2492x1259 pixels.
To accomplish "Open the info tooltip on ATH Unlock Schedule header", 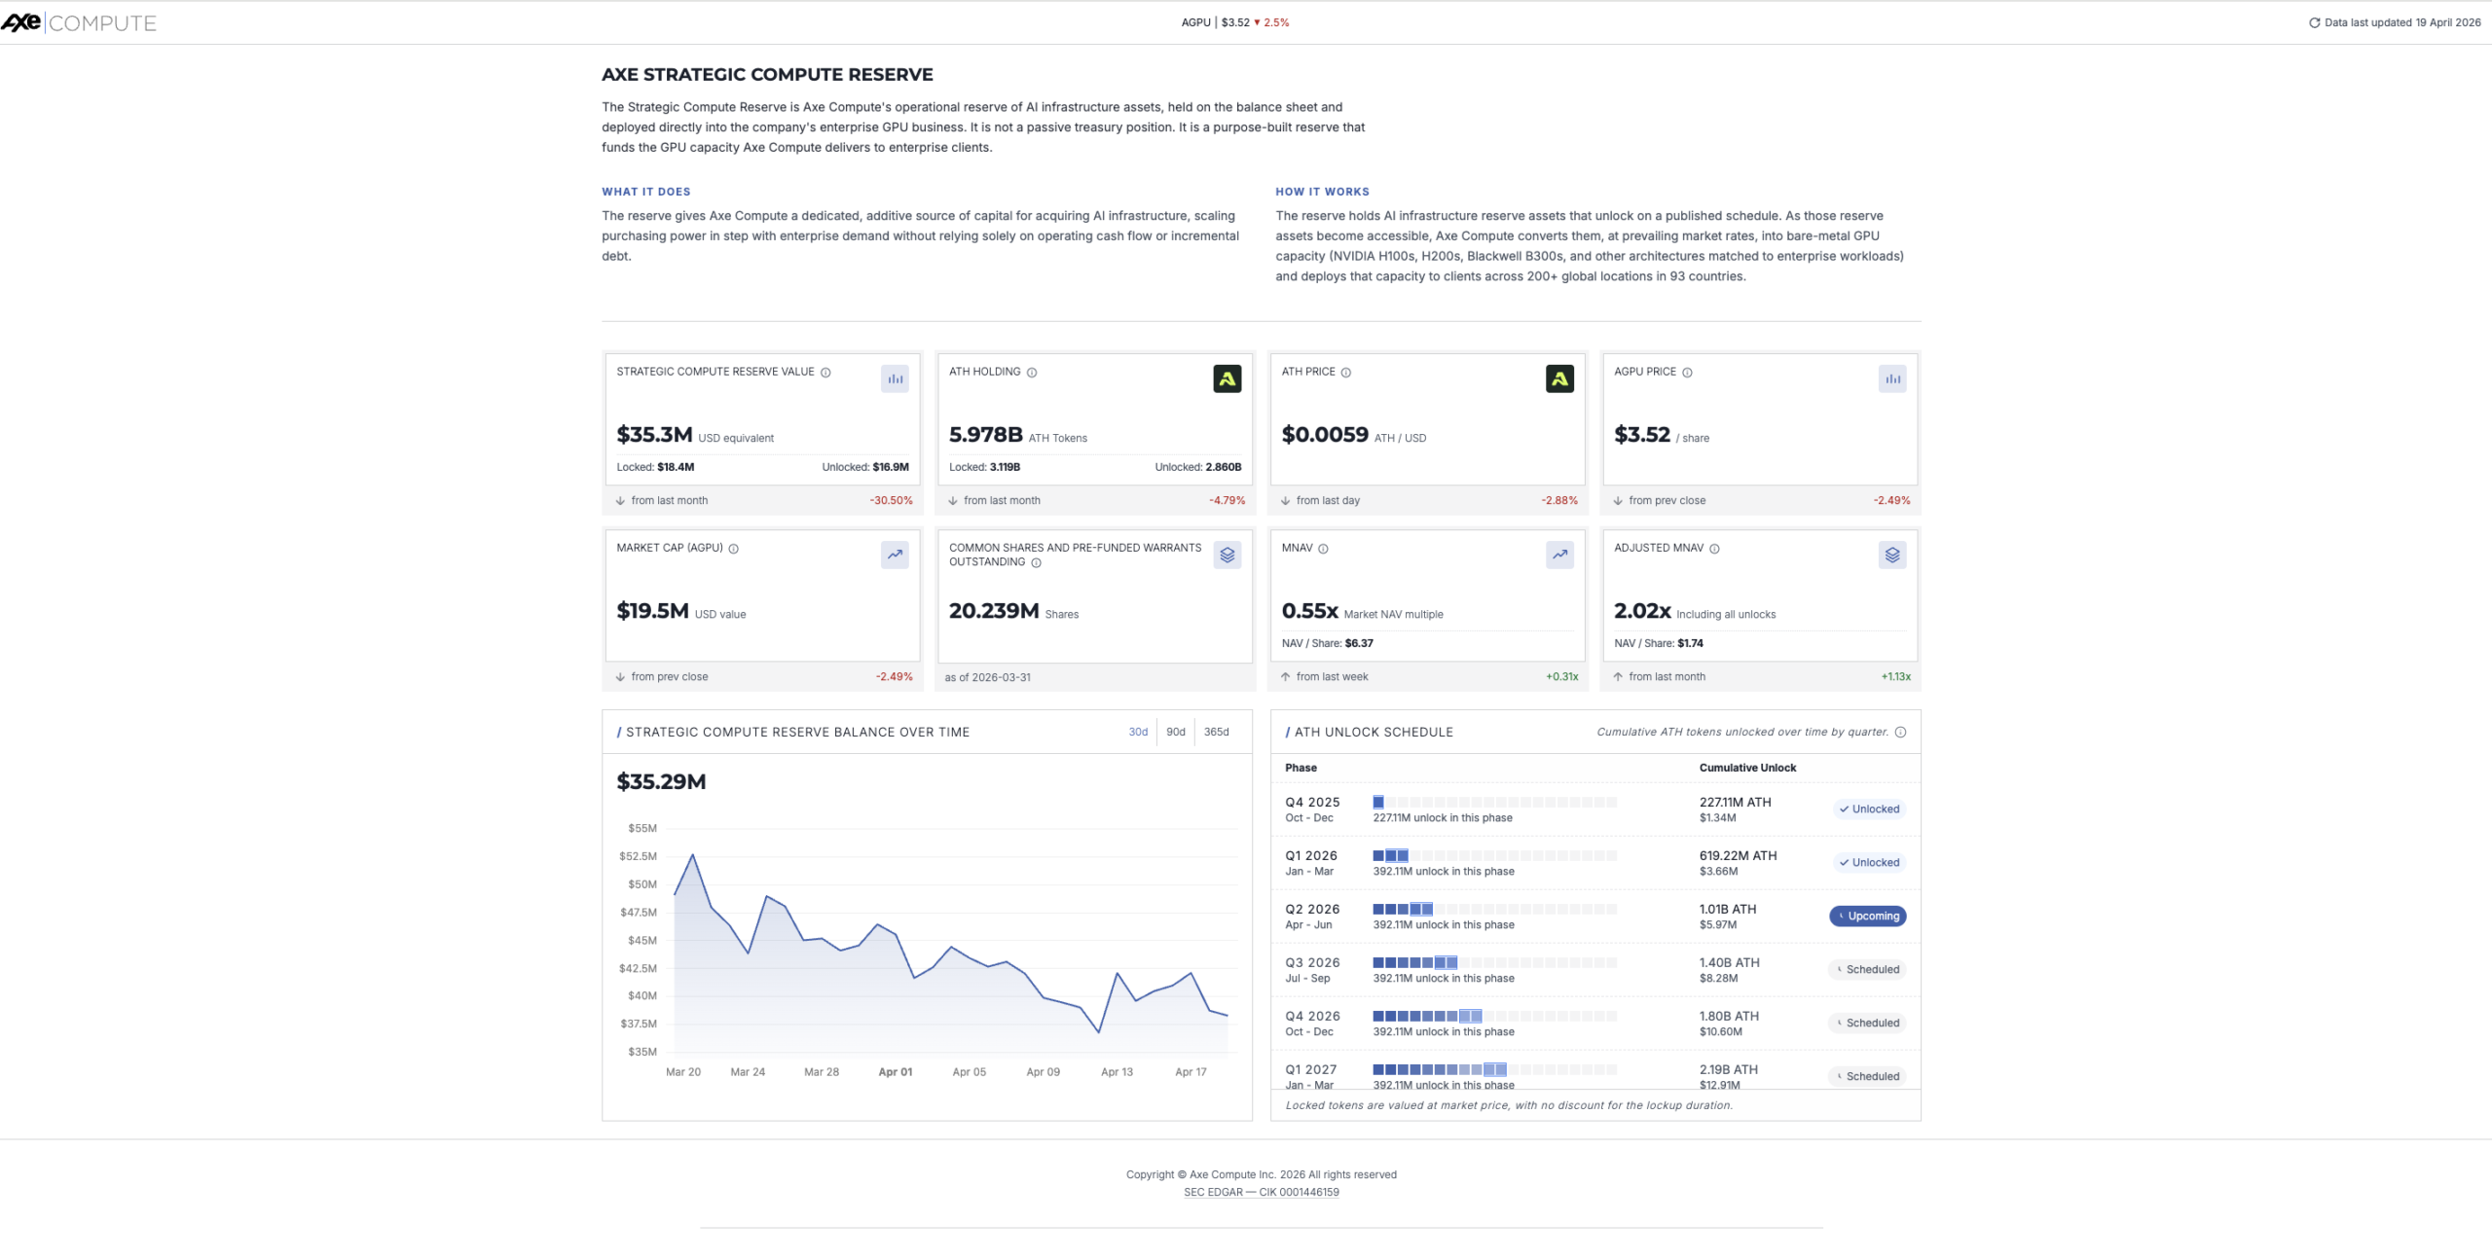I will pyautogui.click(x=1903, y=732).
